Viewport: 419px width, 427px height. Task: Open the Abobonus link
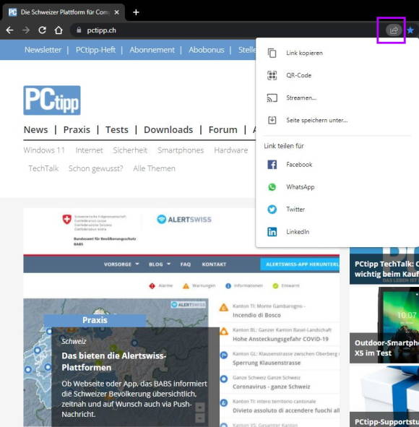207,50
